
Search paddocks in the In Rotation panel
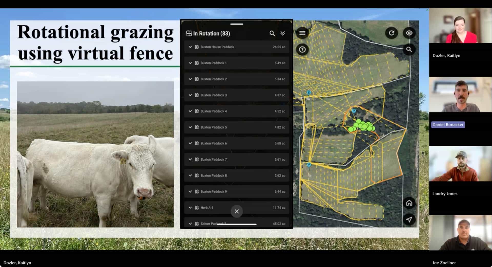(x=272, y=34)
